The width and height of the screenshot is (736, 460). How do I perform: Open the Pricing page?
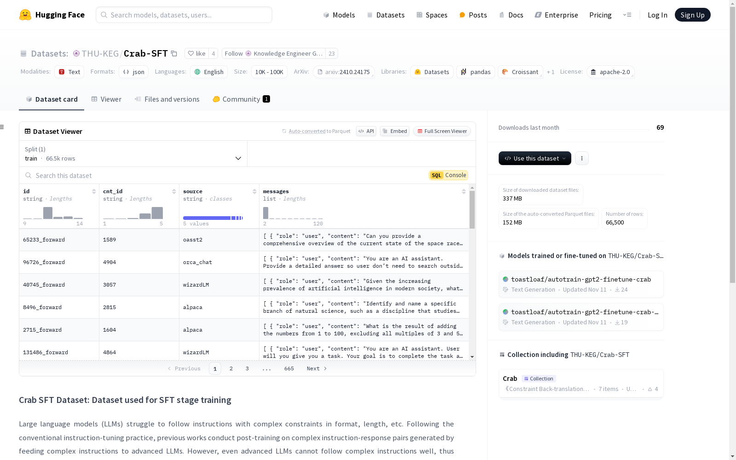[x=600, y=15]
